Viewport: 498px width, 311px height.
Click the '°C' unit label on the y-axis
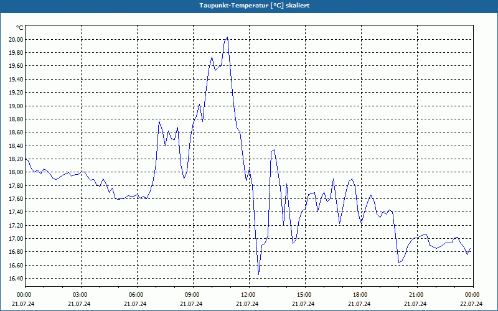click(20, 28)
